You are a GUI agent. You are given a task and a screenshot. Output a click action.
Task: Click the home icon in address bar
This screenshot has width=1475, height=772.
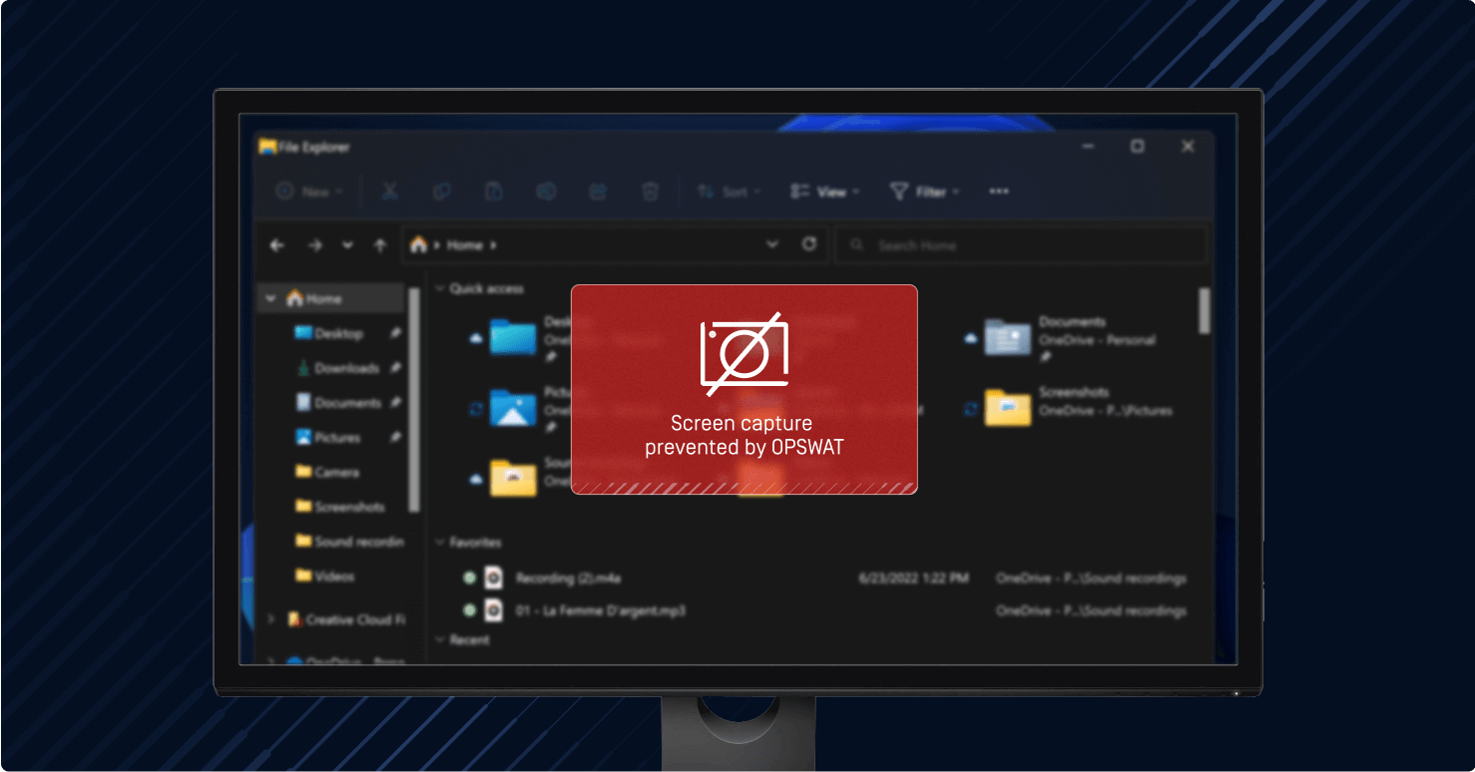(x=419, y=244)
